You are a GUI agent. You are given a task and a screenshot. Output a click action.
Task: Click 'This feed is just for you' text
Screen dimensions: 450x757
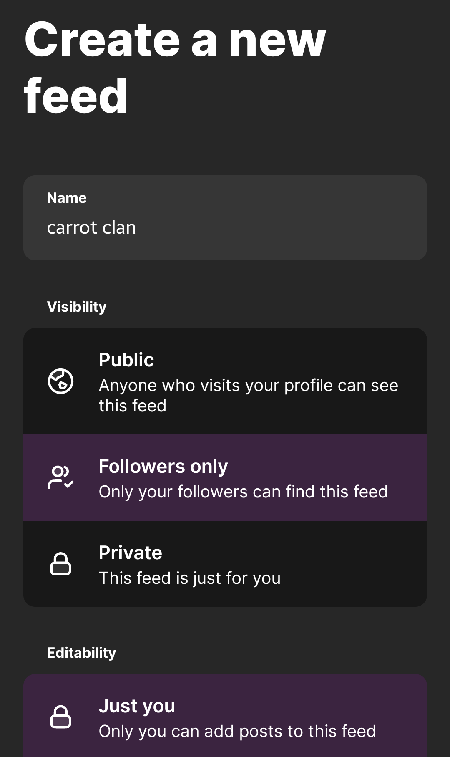(190, 578)
